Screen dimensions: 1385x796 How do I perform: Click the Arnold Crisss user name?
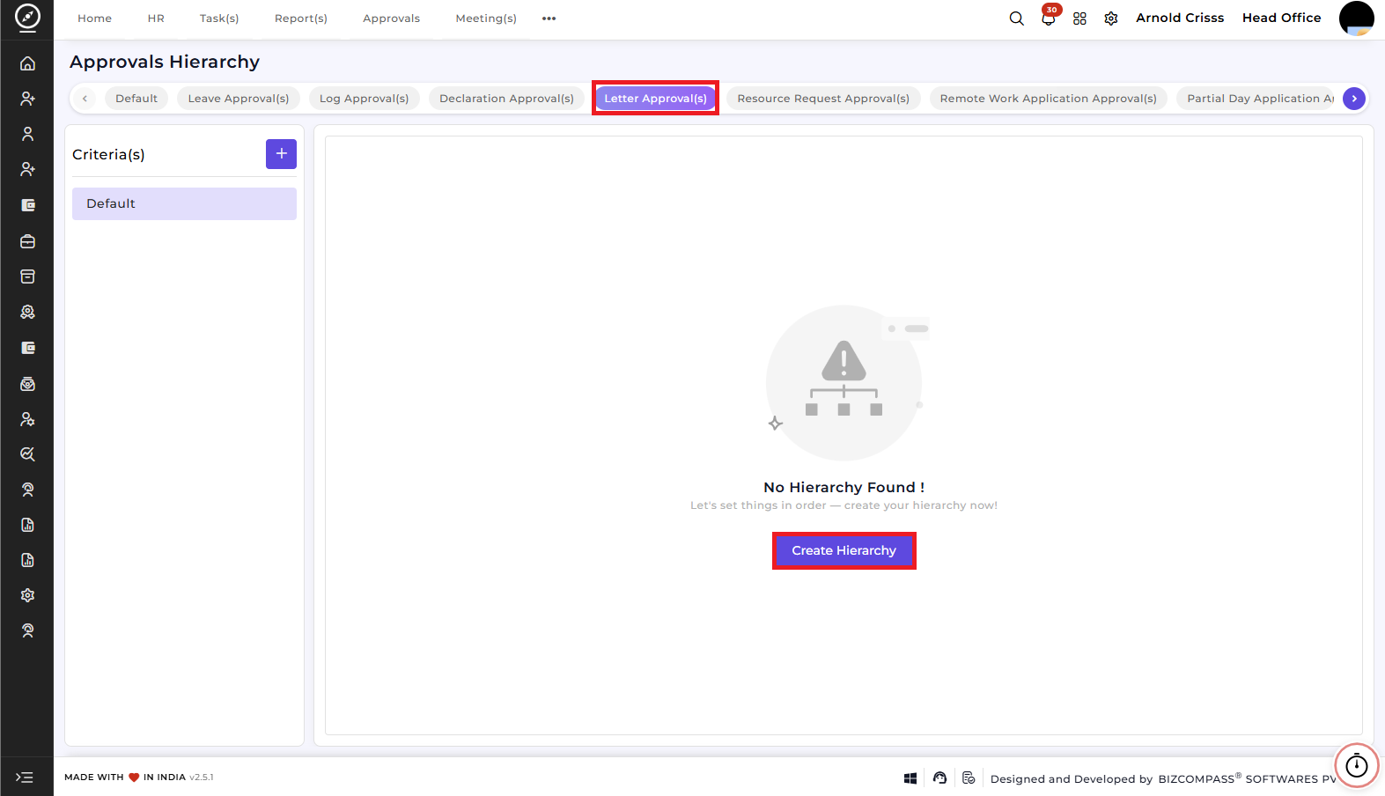(1180, 18)
